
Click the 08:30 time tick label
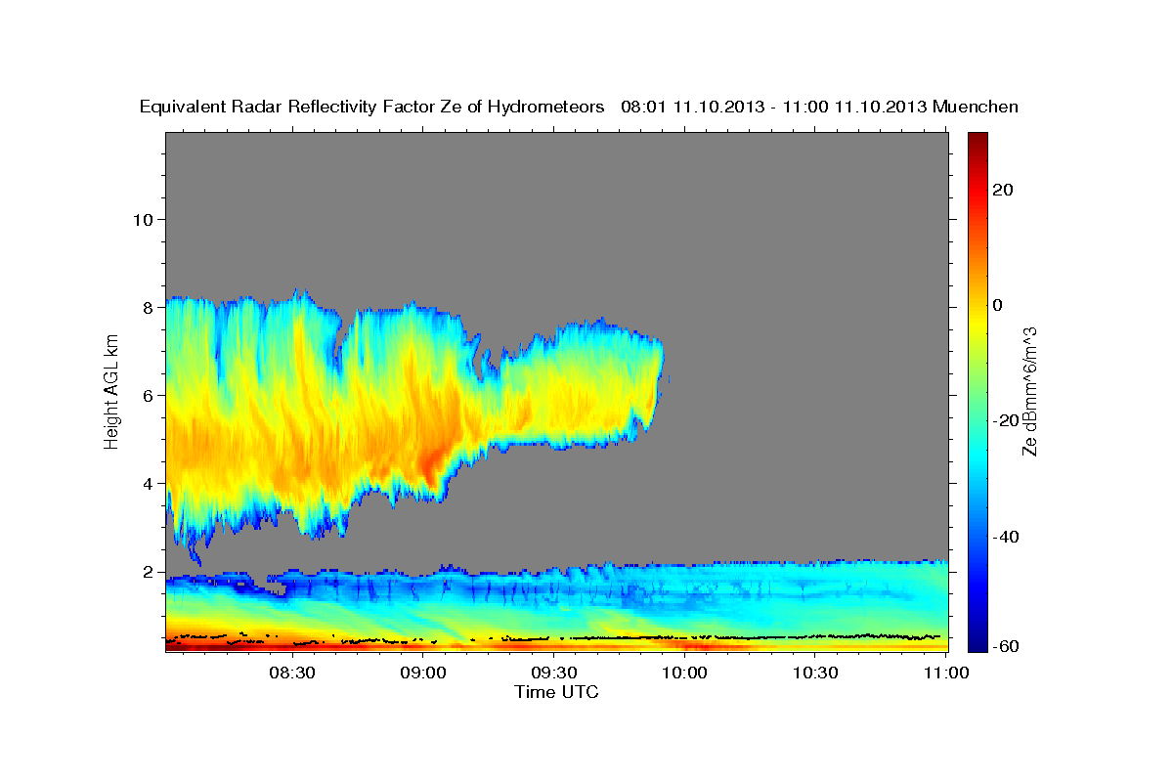[x=293, y=673]
